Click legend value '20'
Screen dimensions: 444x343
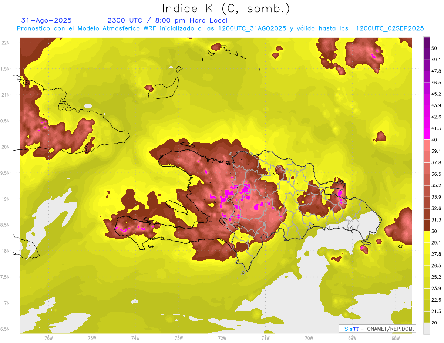(x=434, y=323)
